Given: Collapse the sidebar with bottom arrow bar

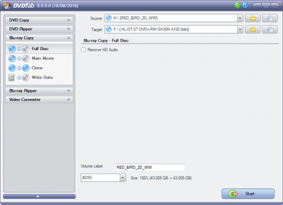Looking at the screenshot, I should click(x=39, y=196).
